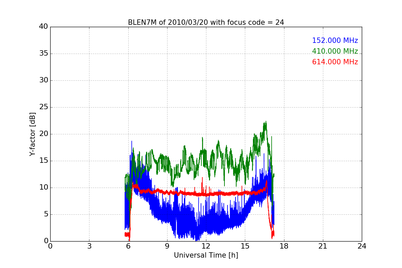Select the green 410.000 MHz legend entry
This screenshot has width=402, height=268.
coord(335,51)
